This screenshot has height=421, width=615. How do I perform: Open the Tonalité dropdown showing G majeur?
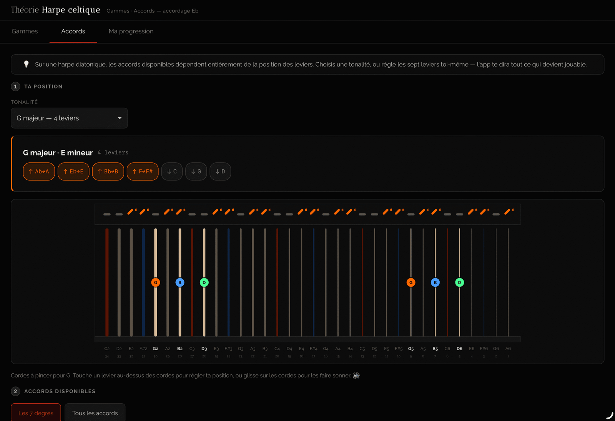[x=69, y=118]
